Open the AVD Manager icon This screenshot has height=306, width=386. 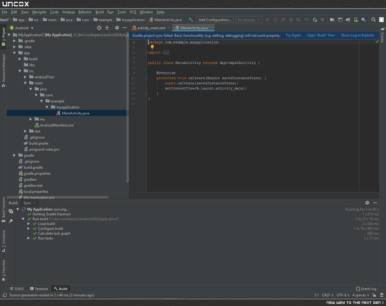click(356, 20)
